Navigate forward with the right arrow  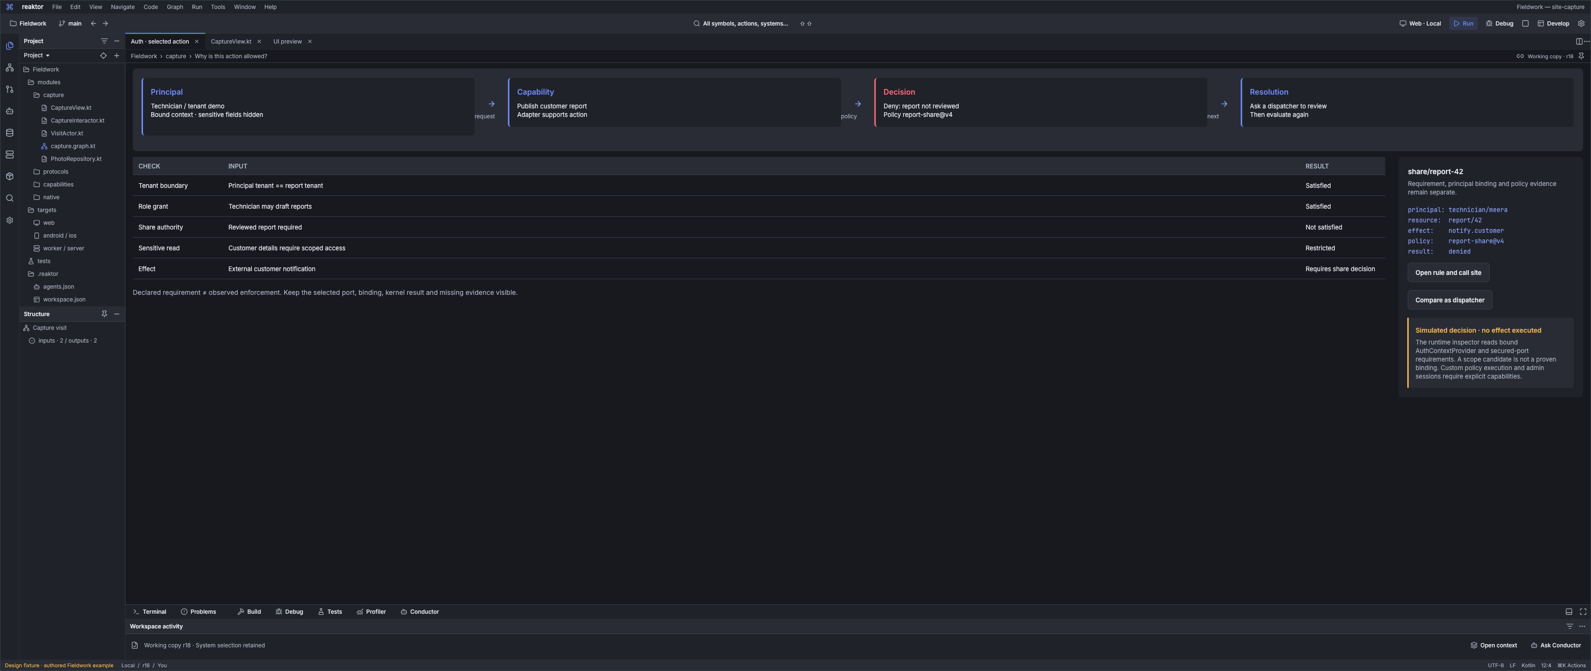[x=105, y=24]
